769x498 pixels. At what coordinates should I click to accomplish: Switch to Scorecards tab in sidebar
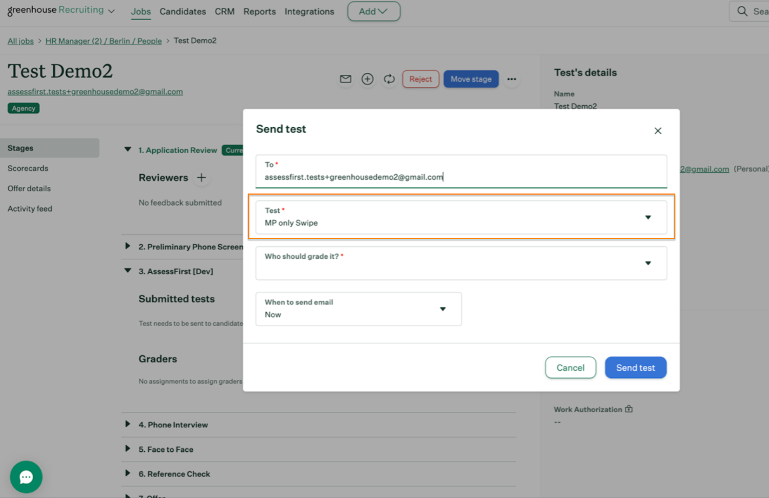[28, 169]
